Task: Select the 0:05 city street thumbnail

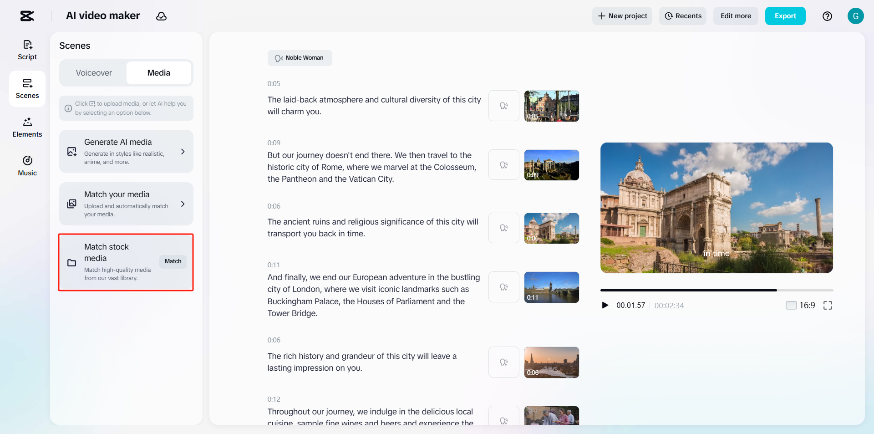Action: click(x=552, y=106)
